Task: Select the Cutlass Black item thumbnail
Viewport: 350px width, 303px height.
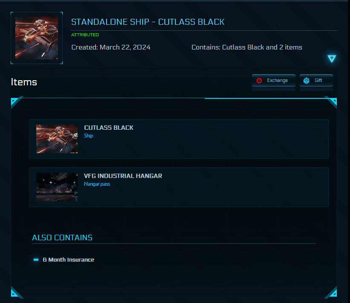Action: click(x=57, y=139)
